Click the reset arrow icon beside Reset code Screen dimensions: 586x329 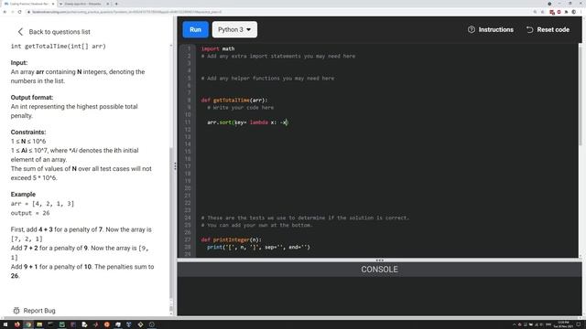click(x=529, y=29)
